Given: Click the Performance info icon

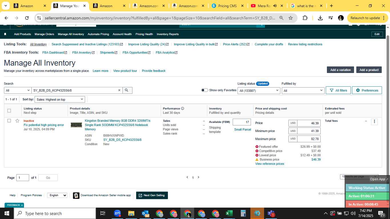Looking at the screenshot, I should tap(182, 108).
